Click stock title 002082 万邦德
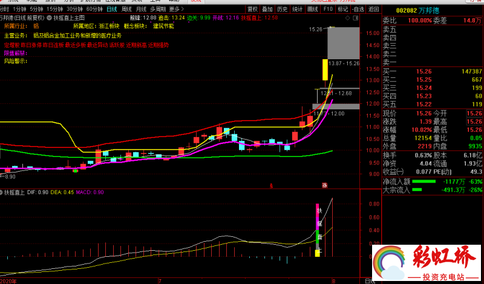484x284 pixels. (417, 11)
